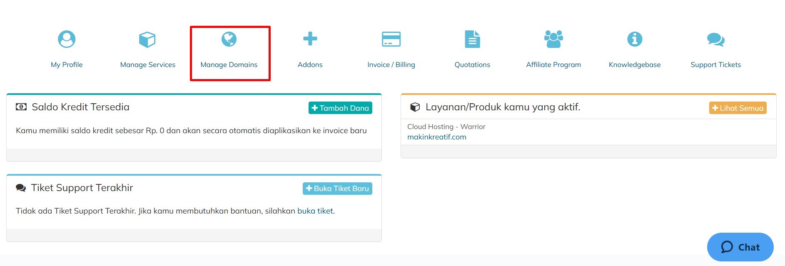Open Affiliate Program label

point(553,65)
